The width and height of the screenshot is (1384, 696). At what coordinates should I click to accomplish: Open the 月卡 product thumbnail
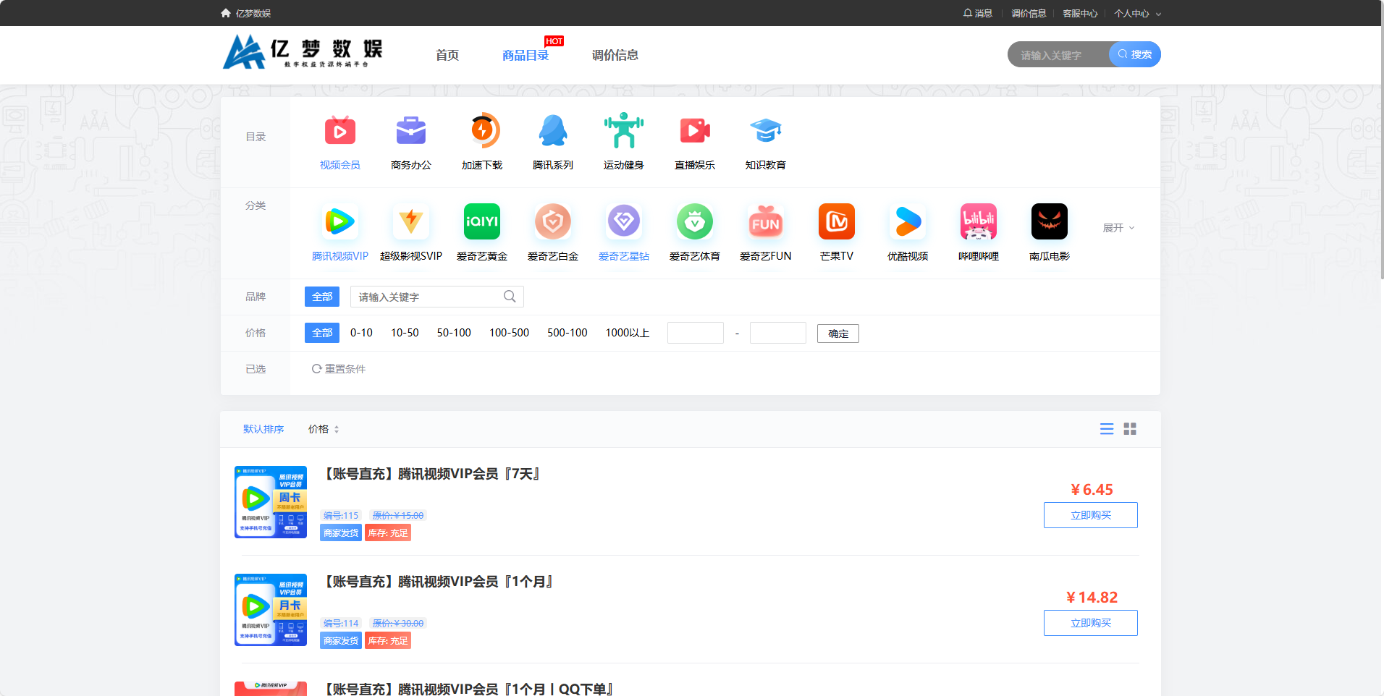(x=271, y=610)
